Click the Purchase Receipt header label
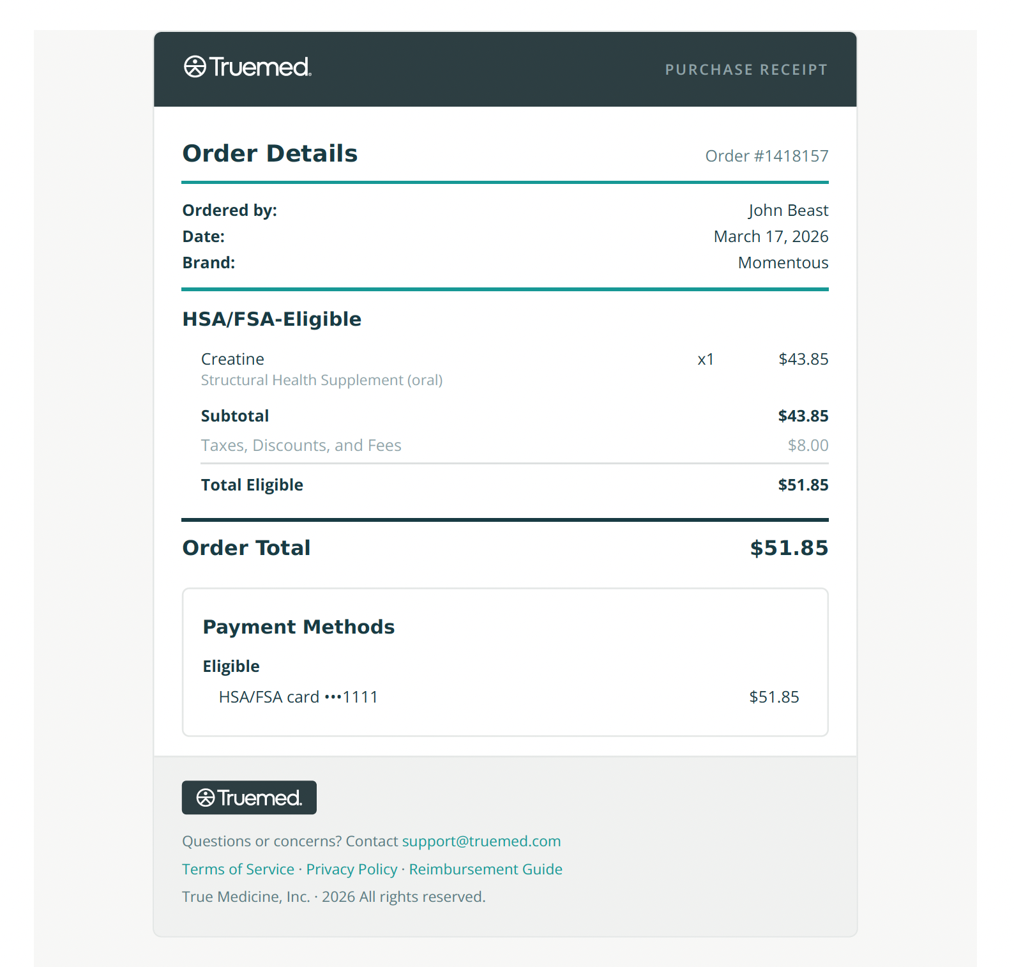This screenshot has width=1014, height=967. point(746,70)
